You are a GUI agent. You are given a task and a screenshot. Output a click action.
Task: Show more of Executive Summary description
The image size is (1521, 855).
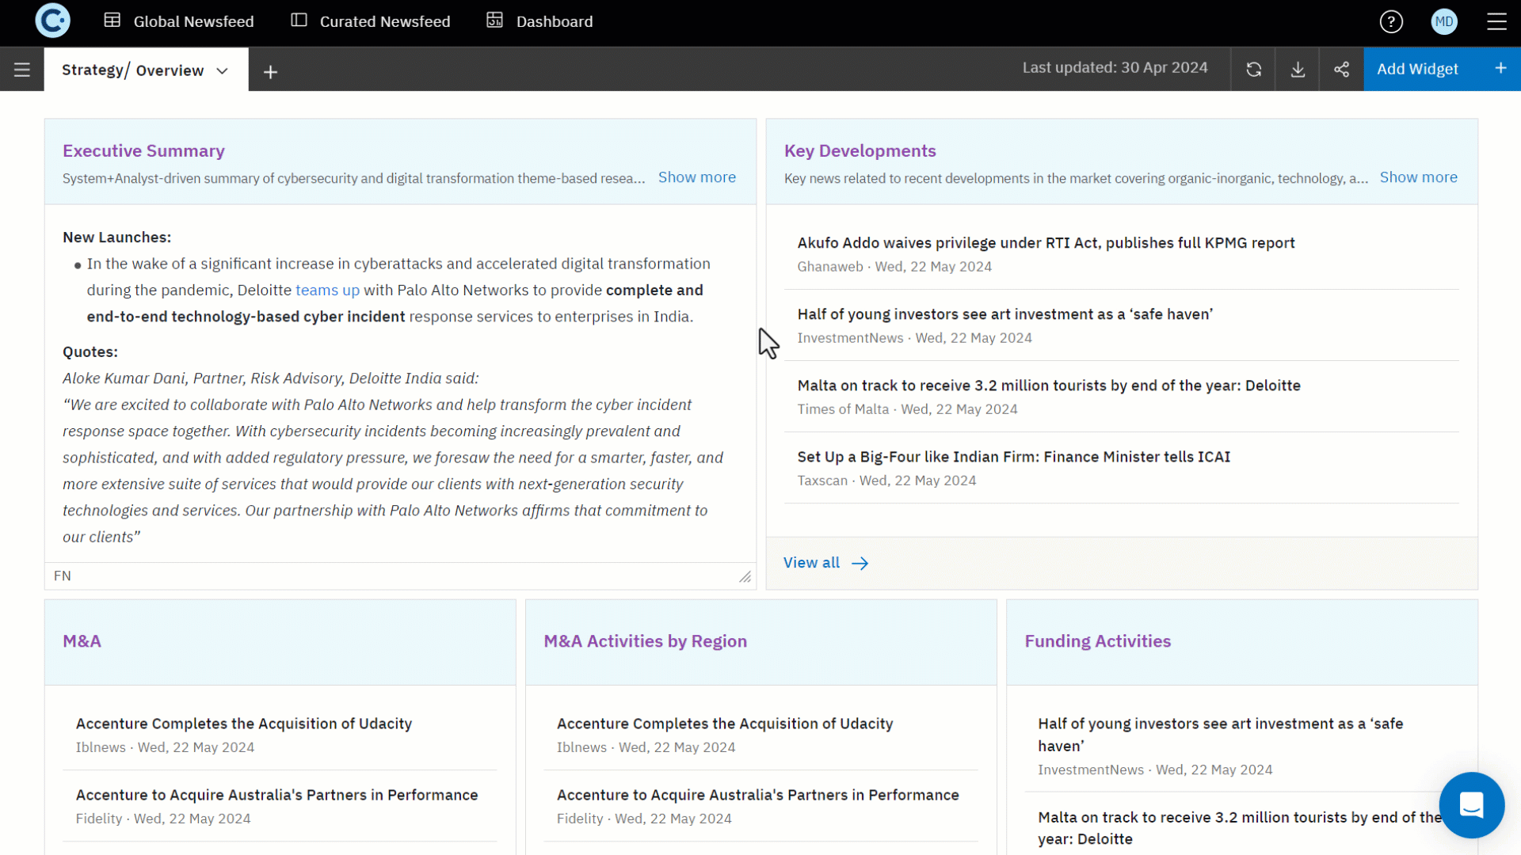[697, 177]
